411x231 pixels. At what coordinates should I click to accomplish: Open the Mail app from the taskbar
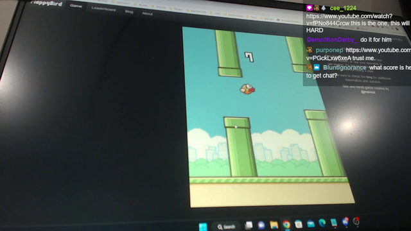click(x=311, y=224)
